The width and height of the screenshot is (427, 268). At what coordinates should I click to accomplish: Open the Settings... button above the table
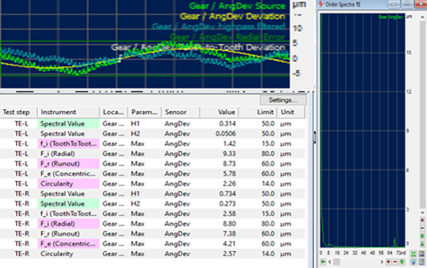283,100
